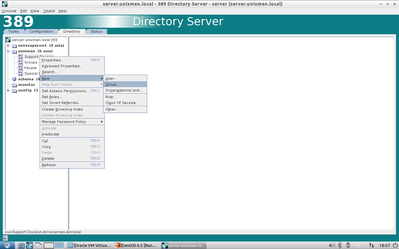
Task: Select User... in New submenu
Action: click(x=125, y=78)
